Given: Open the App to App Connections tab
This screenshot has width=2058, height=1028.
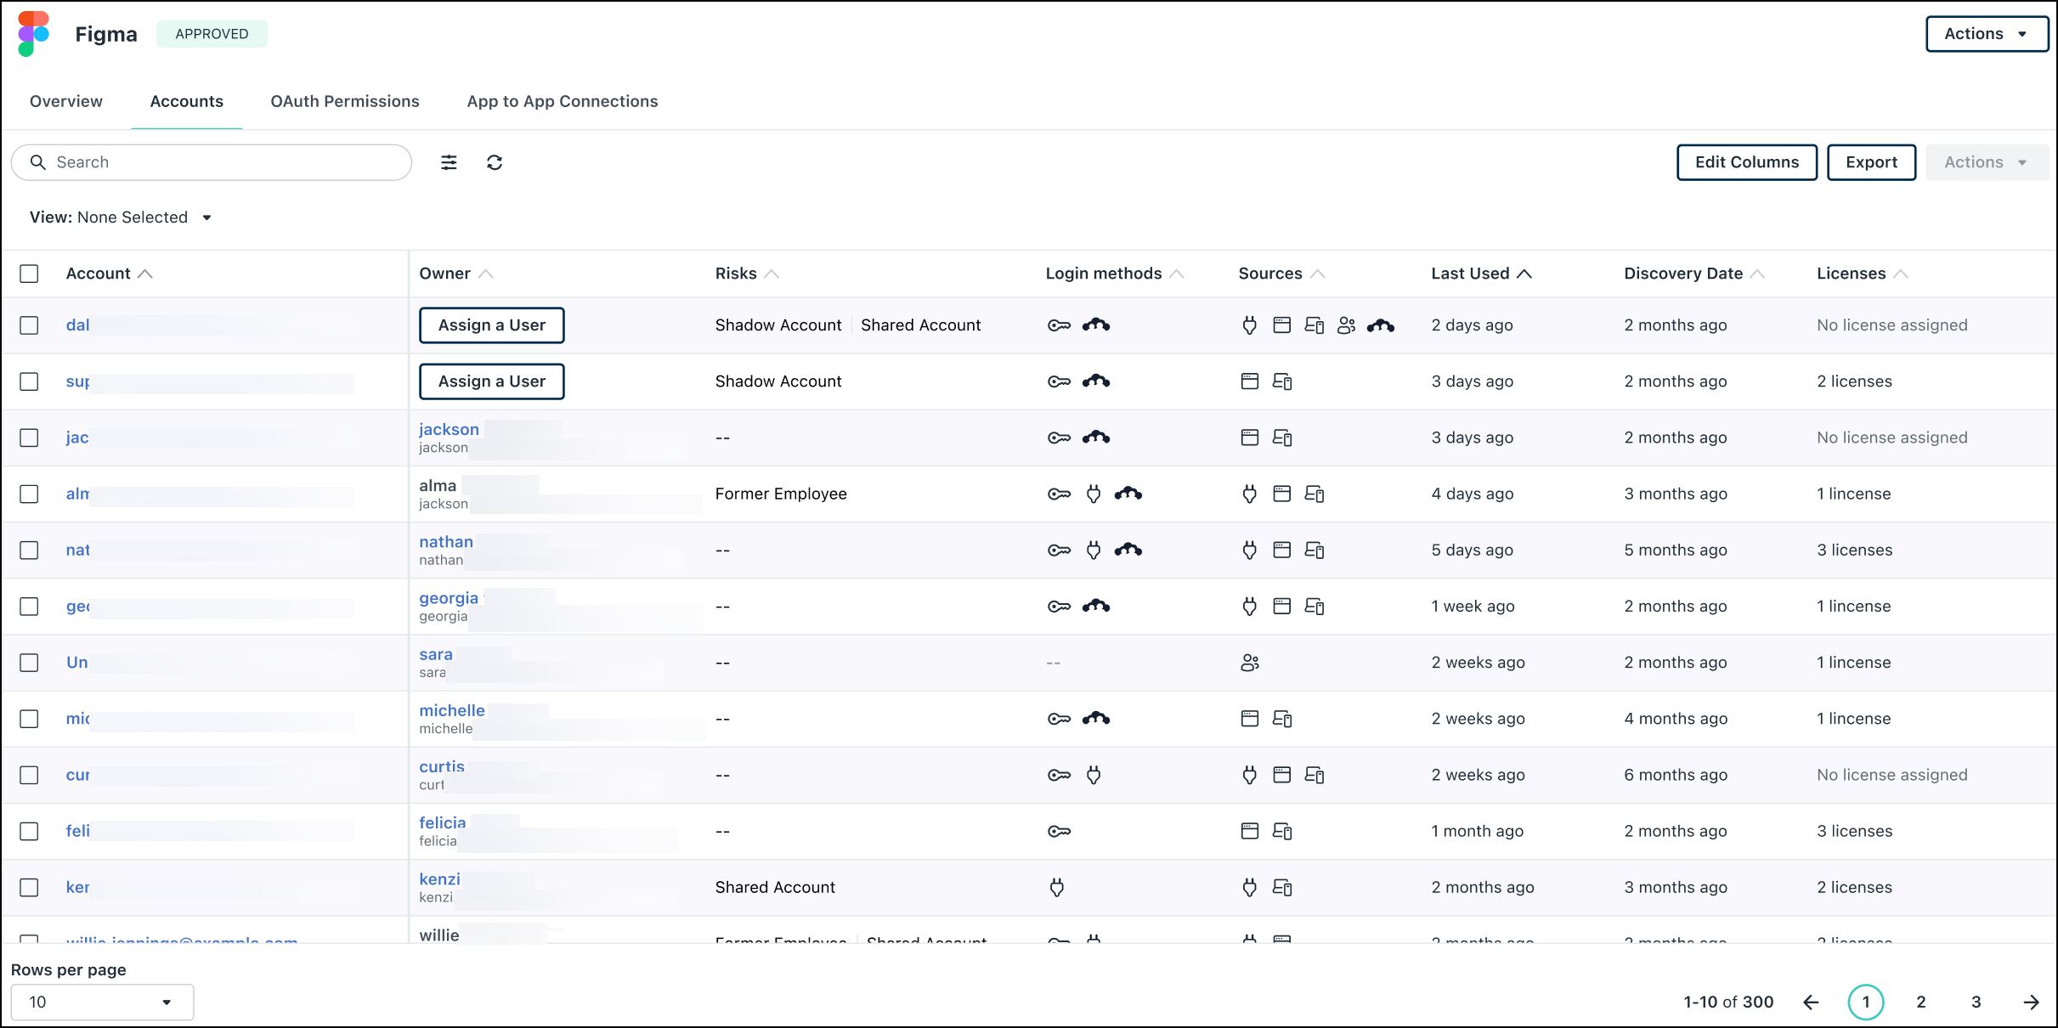Looking at the screenshot, I should (x=563, y=101).
